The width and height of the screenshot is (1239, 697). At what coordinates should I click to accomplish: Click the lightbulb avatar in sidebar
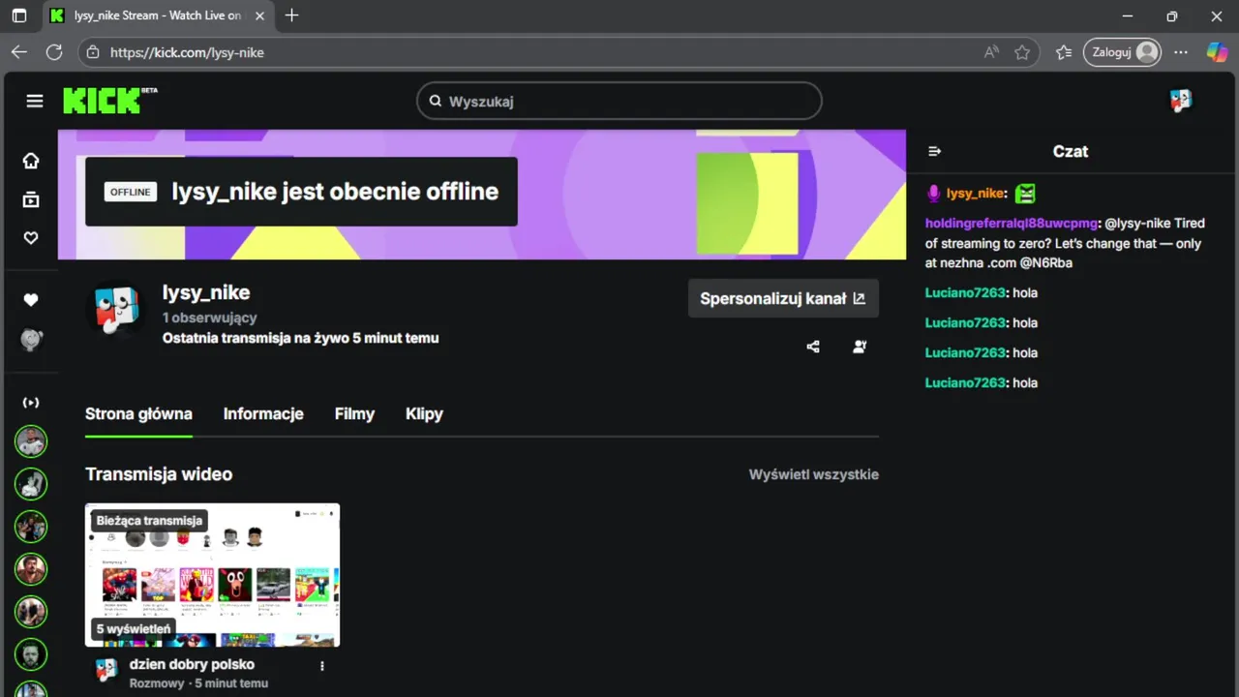(31, 340)
